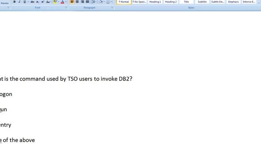Open underline style dropdown arrow
Screen dimensions: 261x147
click(28, 2)
